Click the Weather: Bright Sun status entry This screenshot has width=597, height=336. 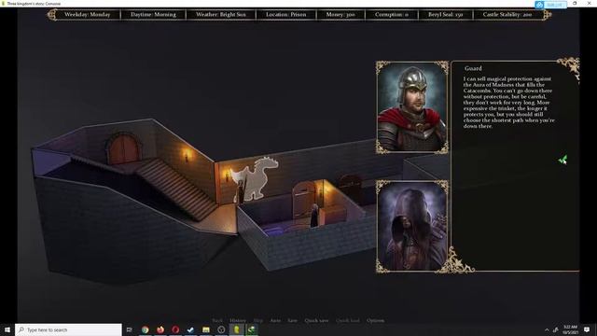pos(221,15)
